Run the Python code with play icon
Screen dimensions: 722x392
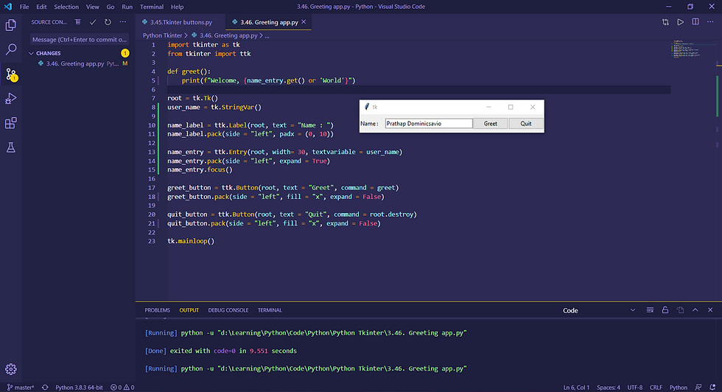(x=680, y=22)
